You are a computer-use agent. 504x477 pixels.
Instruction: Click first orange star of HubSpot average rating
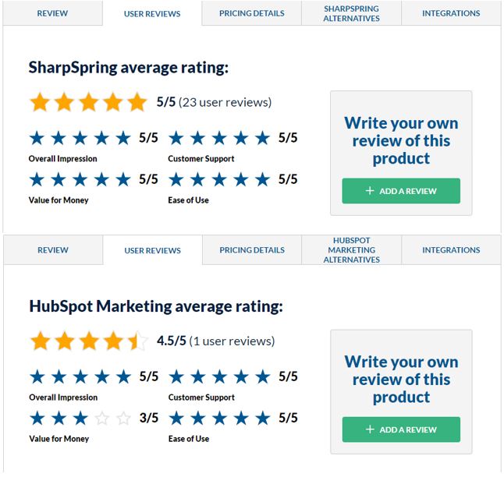coord(40,341)
